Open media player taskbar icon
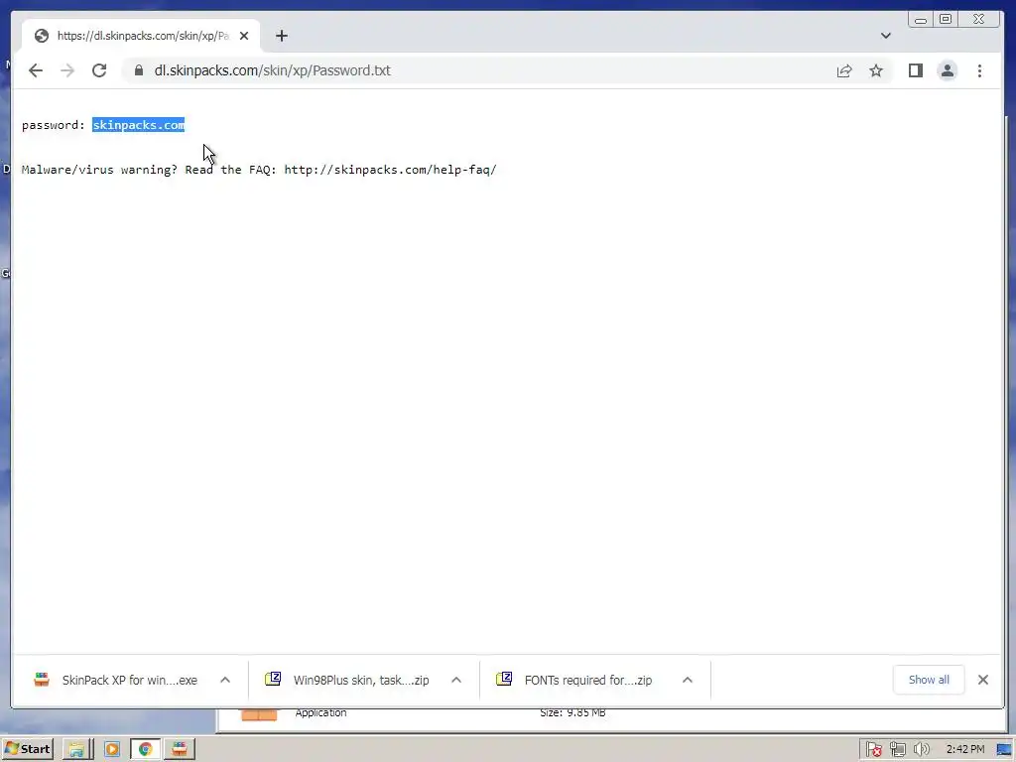 coord(111,749)
